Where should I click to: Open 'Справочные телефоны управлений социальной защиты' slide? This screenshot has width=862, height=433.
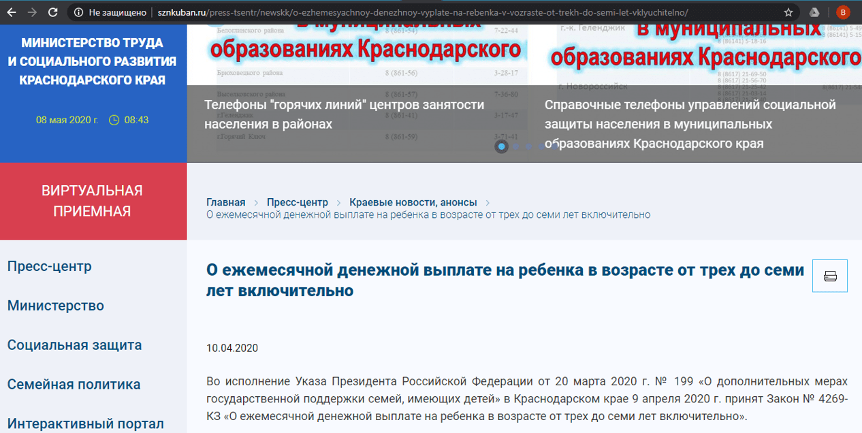pyautogui.click(x=690, y=124)
